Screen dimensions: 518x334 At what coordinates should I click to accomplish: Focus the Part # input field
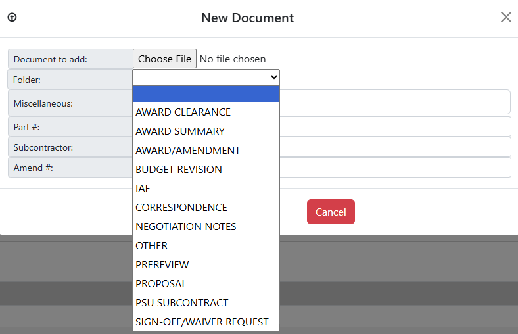(395, 127)
